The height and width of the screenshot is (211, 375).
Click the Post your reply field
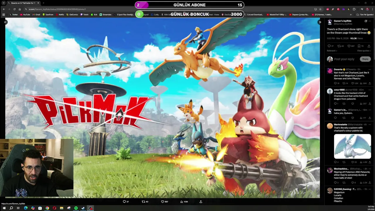click(344, 59)
